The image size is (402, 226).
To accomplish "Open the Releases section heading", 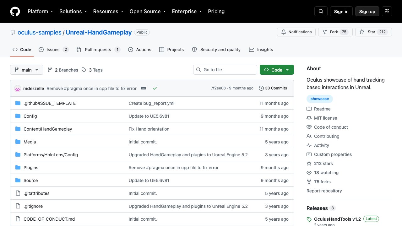I will tap(317, 208).
